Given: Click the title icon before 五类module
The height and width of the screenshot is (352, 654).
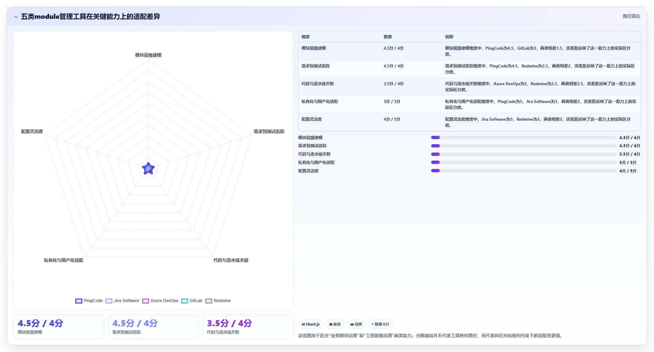Looking at the screenshot, I should [x=16, y=17].
